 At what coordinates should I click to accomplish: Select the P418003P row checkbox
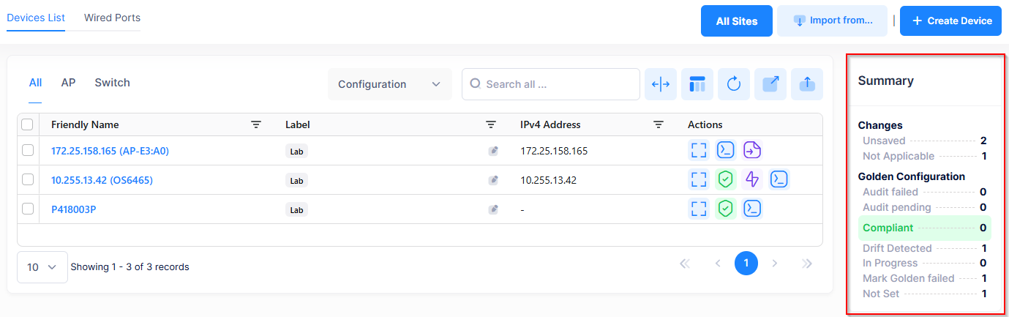28,209
